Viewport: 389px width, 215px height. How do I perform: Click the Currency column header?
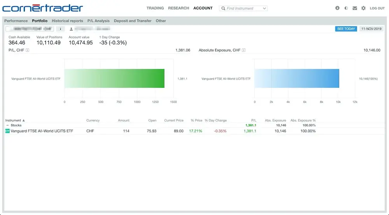pos(93,120)
